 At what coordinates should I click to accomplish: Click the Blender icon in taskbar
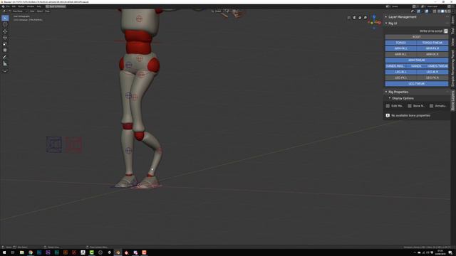(118, 252)
